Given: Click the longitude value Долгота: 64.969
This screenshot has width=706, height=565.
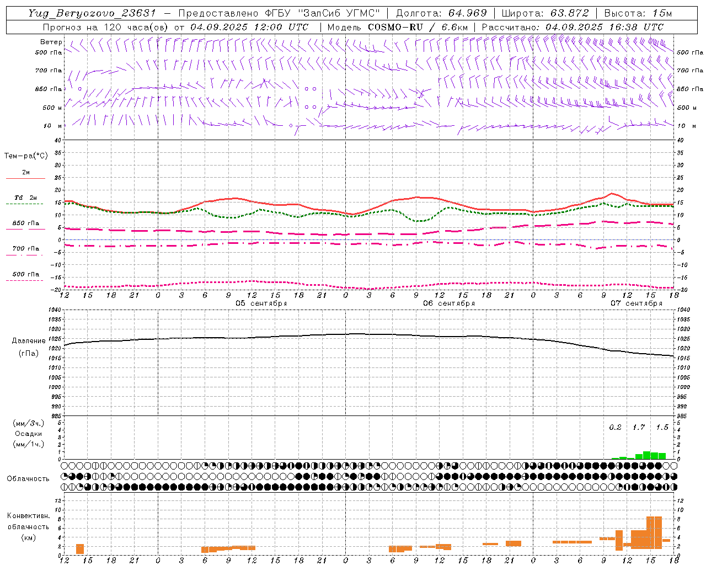Looking at the screenshot, I should point(441,13).
